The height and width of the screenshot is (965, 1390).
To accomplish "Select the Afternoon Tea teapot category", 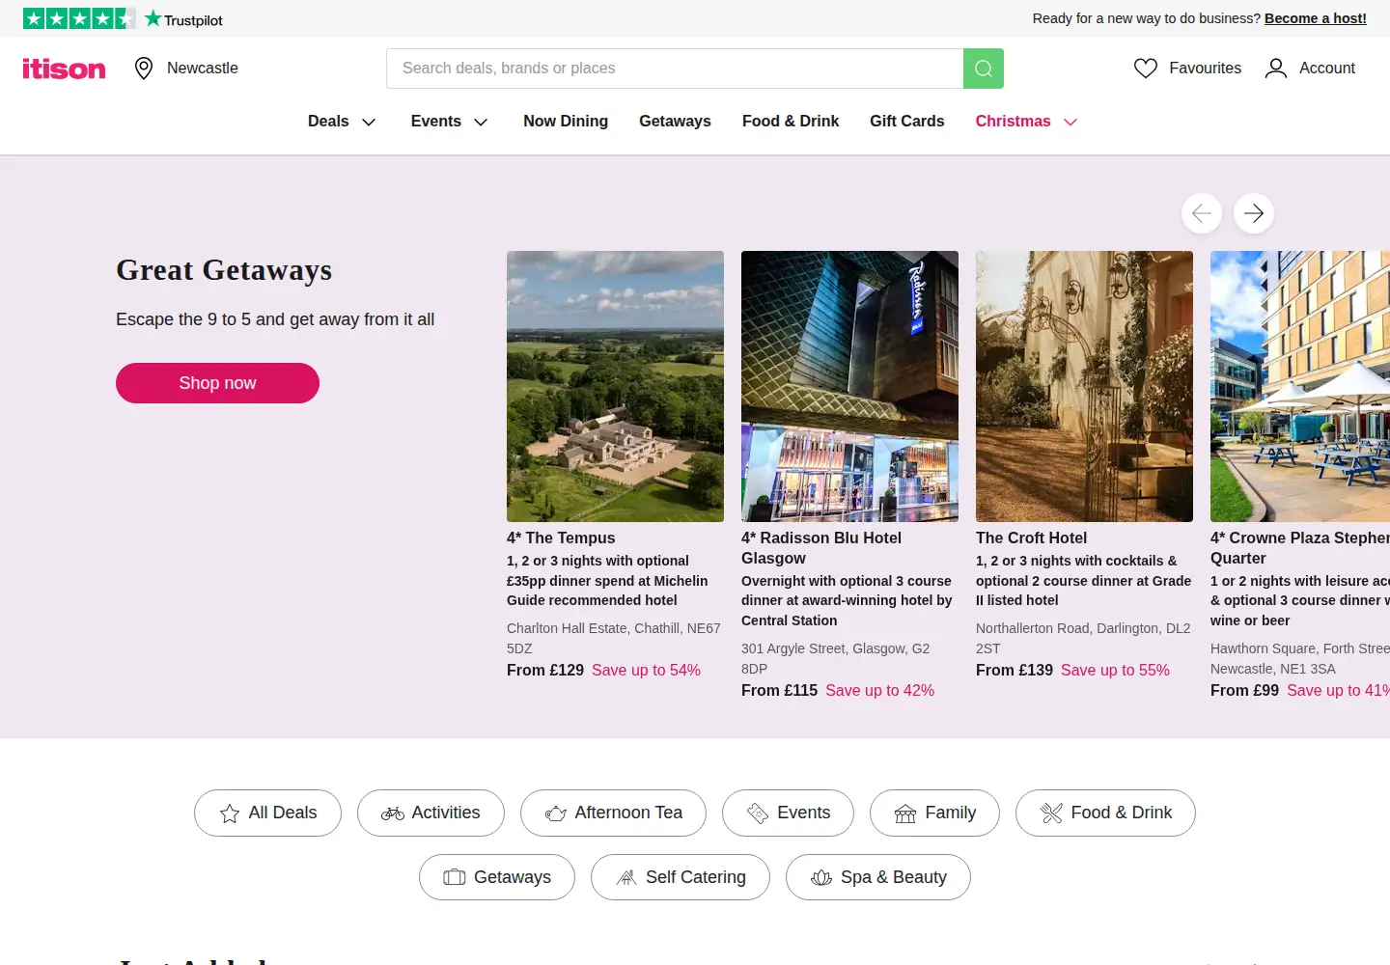I will 613,813.
